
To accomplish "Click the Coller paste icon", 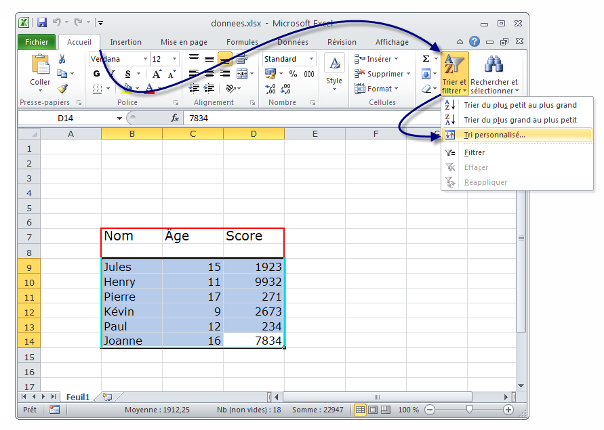I will point(40,66).
